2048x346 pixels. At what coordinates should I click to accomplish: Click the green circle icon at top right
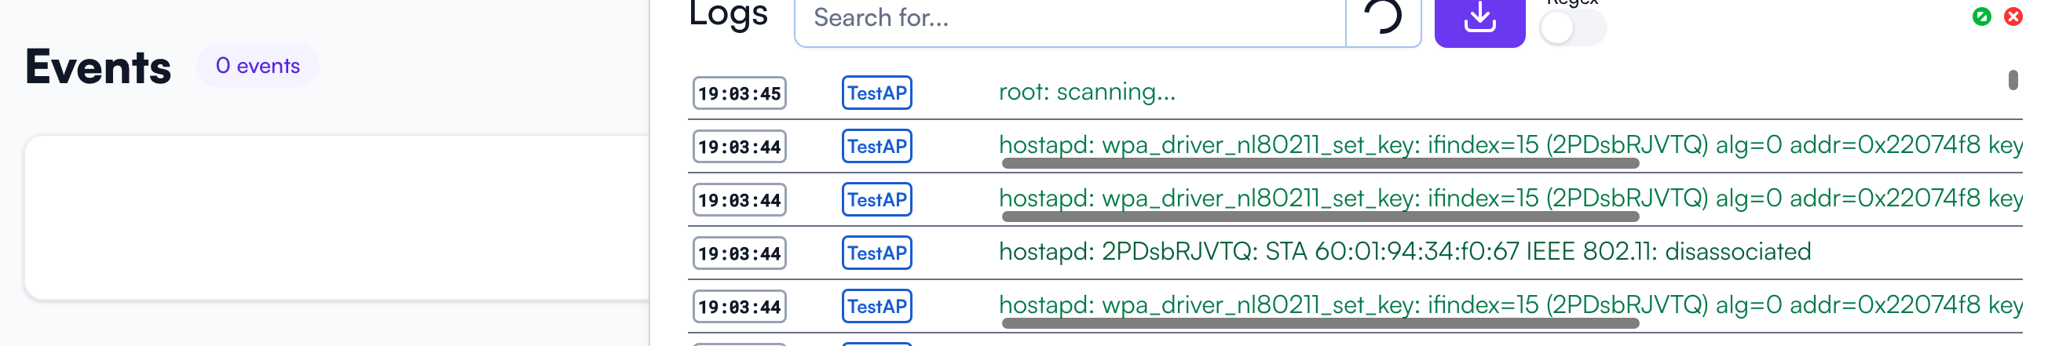[1981, 16]
